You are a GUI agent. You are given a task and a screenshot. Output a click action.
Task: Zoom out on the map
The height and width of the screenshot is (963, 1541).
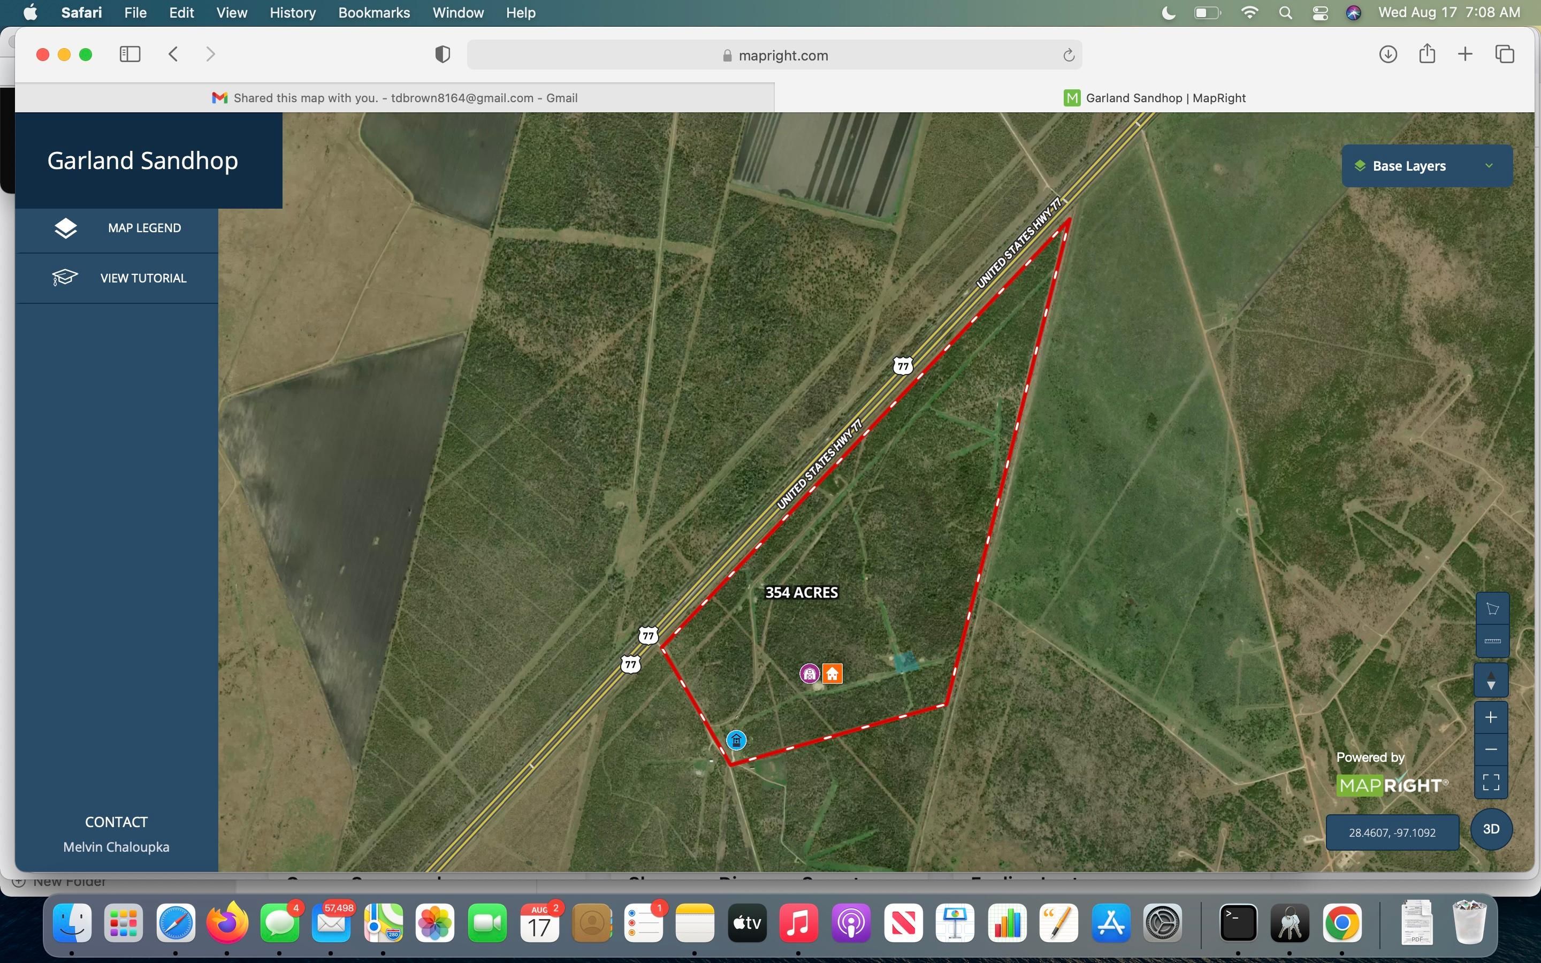pyautogui.click(x=1492, y=749)
